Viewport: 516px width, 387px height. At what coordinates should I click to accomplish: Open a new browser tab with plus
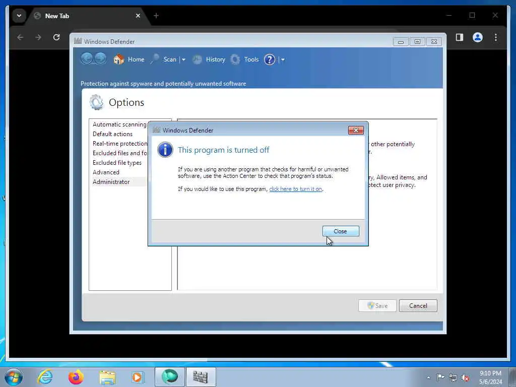coord(156,16)
